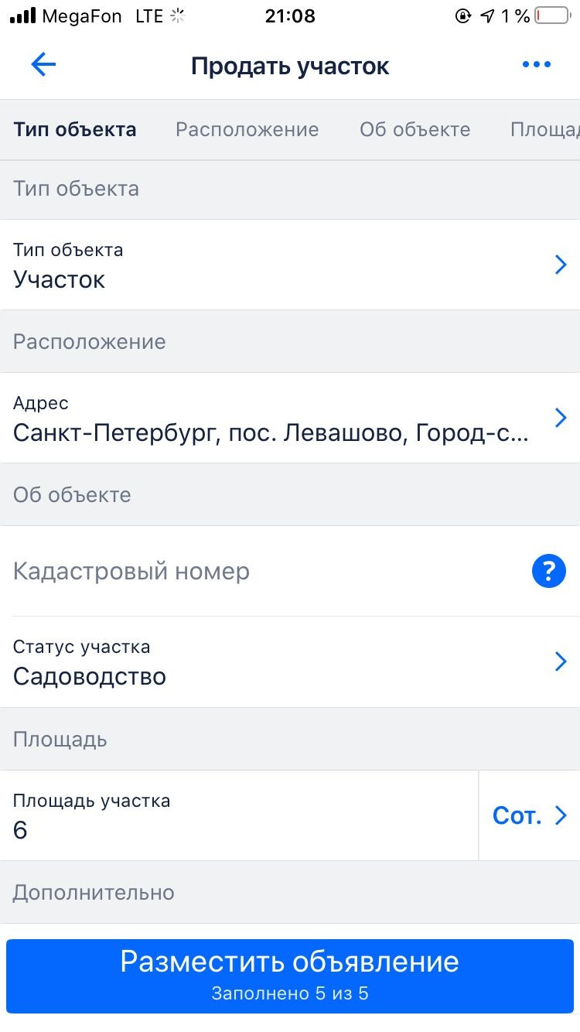580x1032 pixels.
Task: Open the three-dots more menu
Action: 537,65
